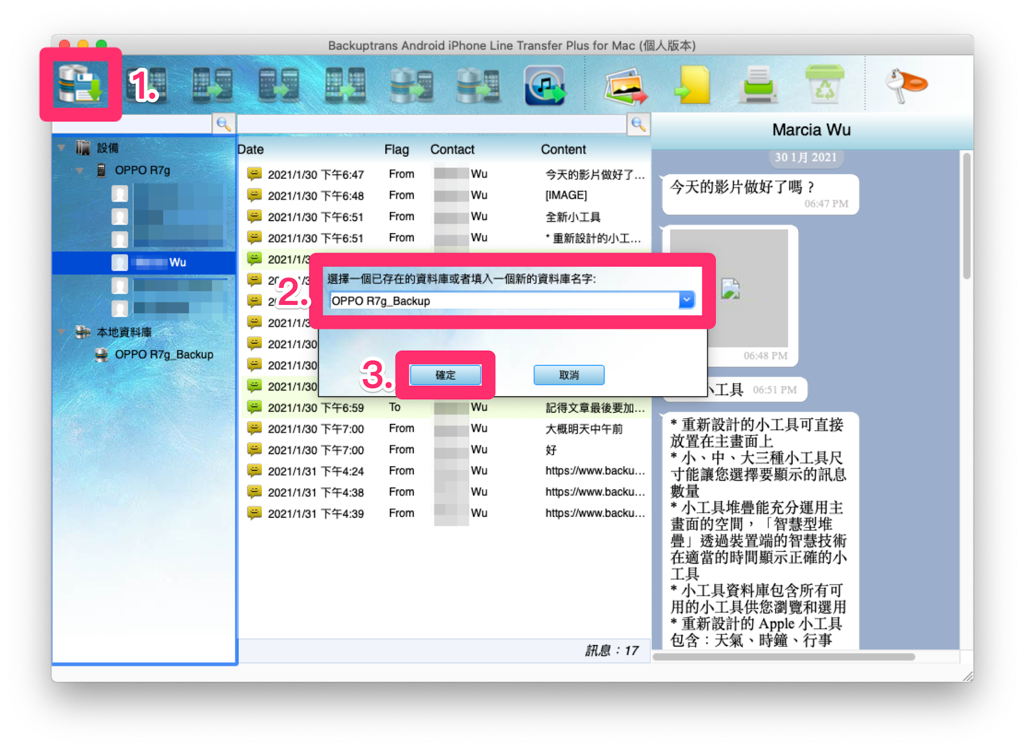Click the left sidebar search field
1025x750 pixels.
pos(133,124)
